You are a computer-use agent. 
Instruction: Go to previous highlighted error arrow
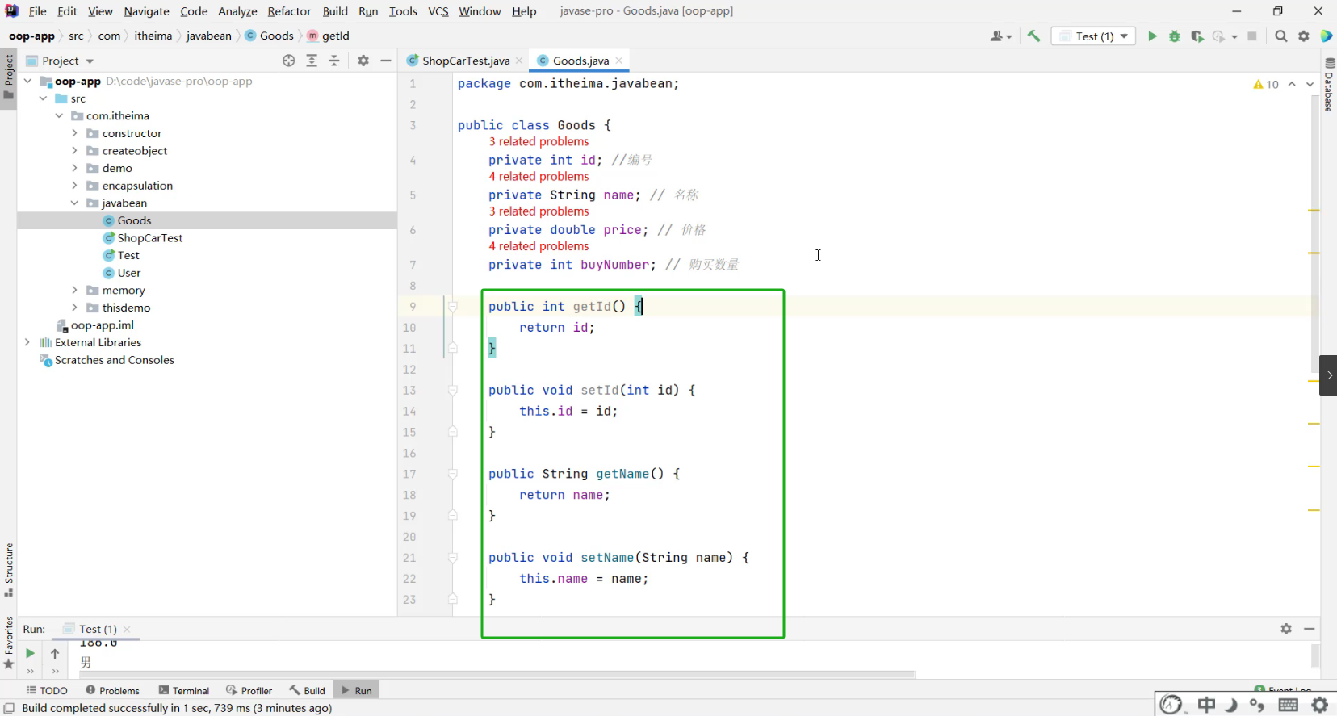pos(1292,84)
